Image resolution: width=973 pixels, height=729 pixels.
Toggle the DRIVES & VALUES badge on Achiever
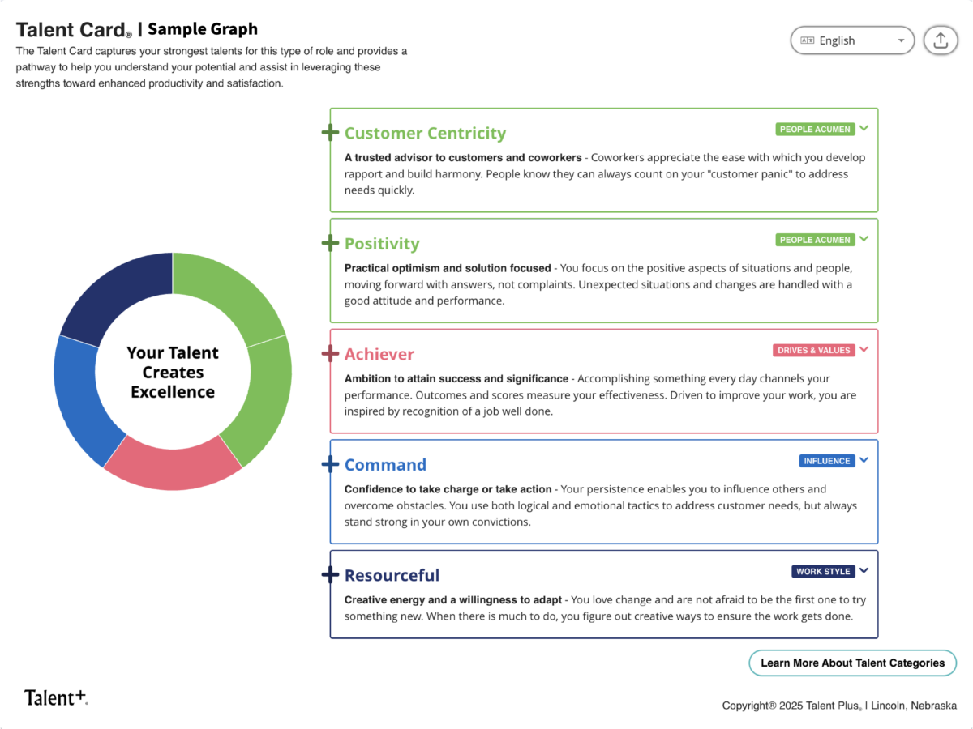[x=814, y=350]
